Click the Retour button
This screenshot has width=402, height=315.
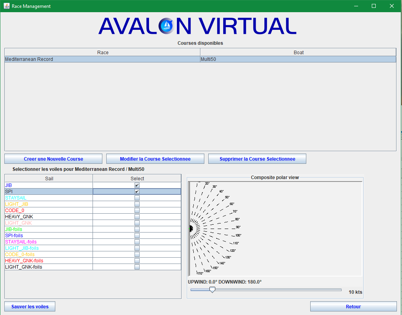tap(353, 306)
